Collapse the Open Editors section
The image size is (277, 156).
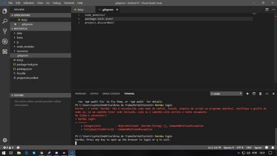coord(41,15)
